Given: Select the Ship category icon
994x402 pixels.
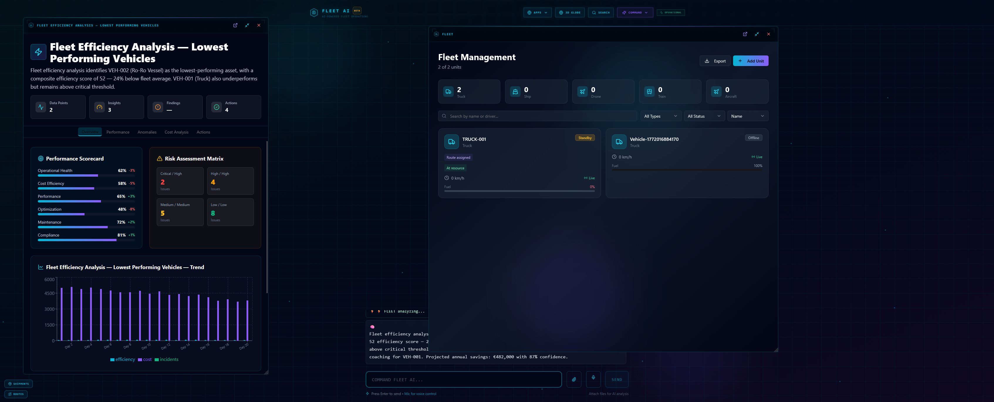Looking at the screenshot, I should 515,92.
